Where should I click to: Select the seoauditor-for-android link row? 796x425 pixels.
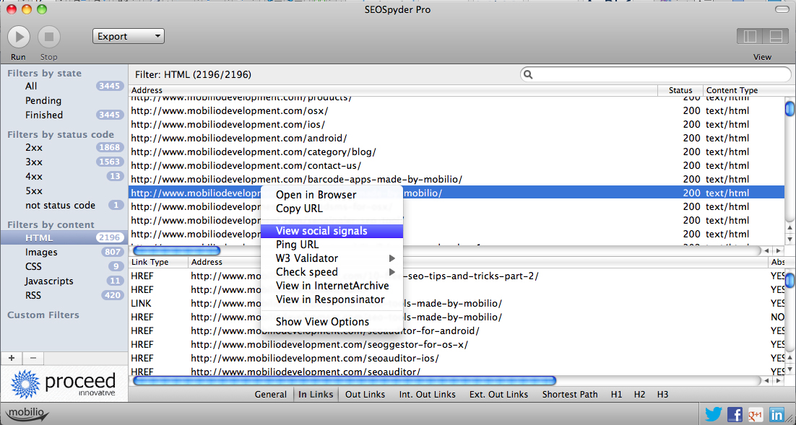coord(457,330)
